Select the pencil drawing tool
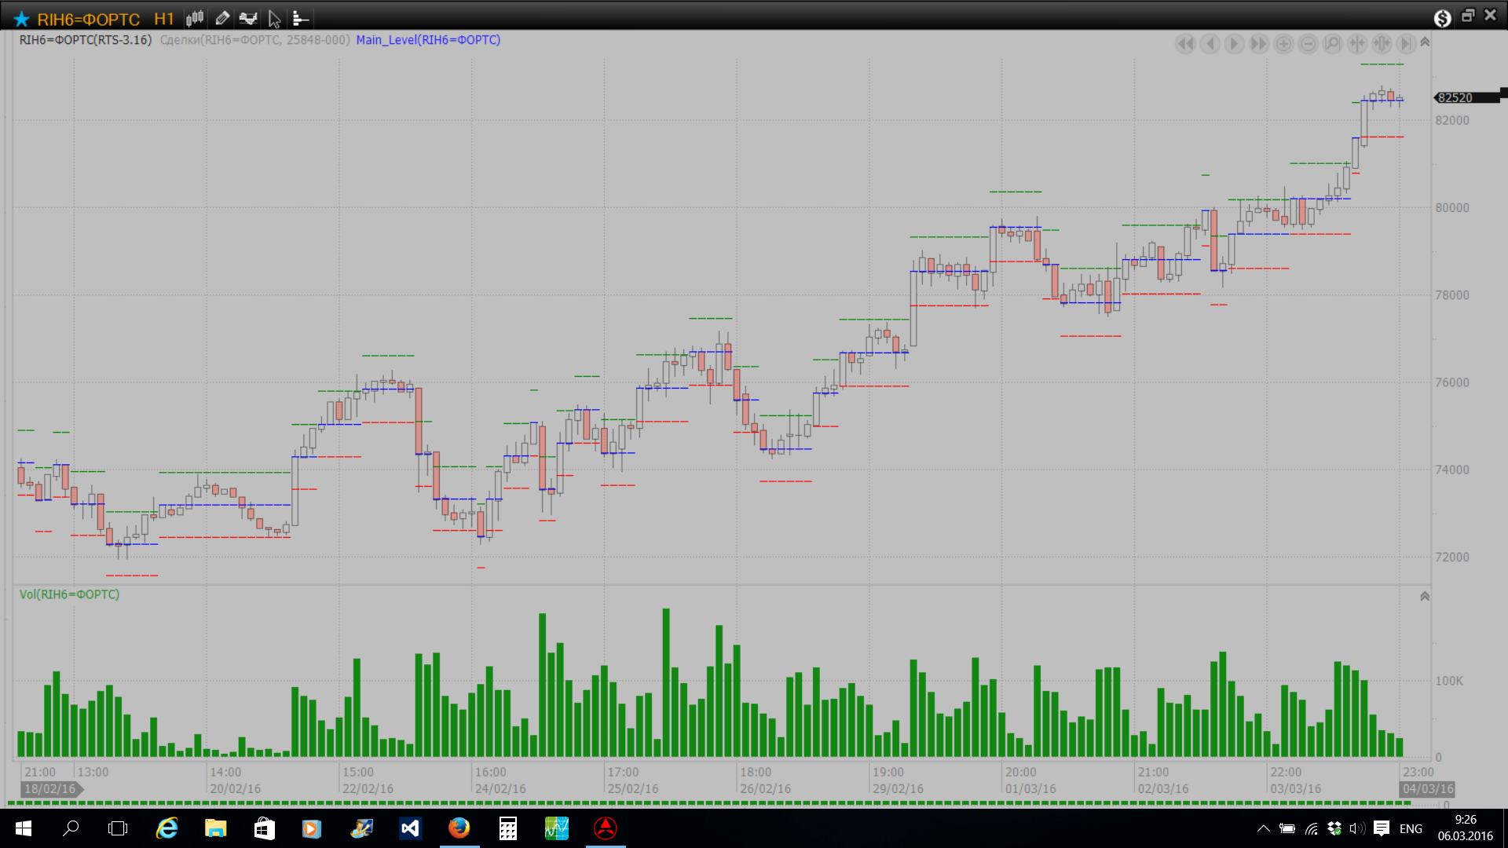 [222, 18]
